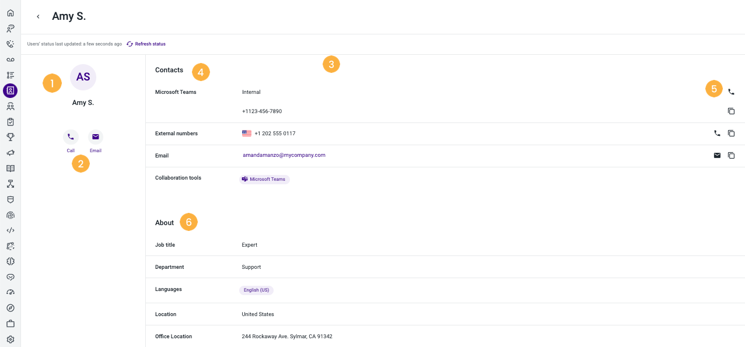Click the English (US) language chip

click(x=256, y=290)
